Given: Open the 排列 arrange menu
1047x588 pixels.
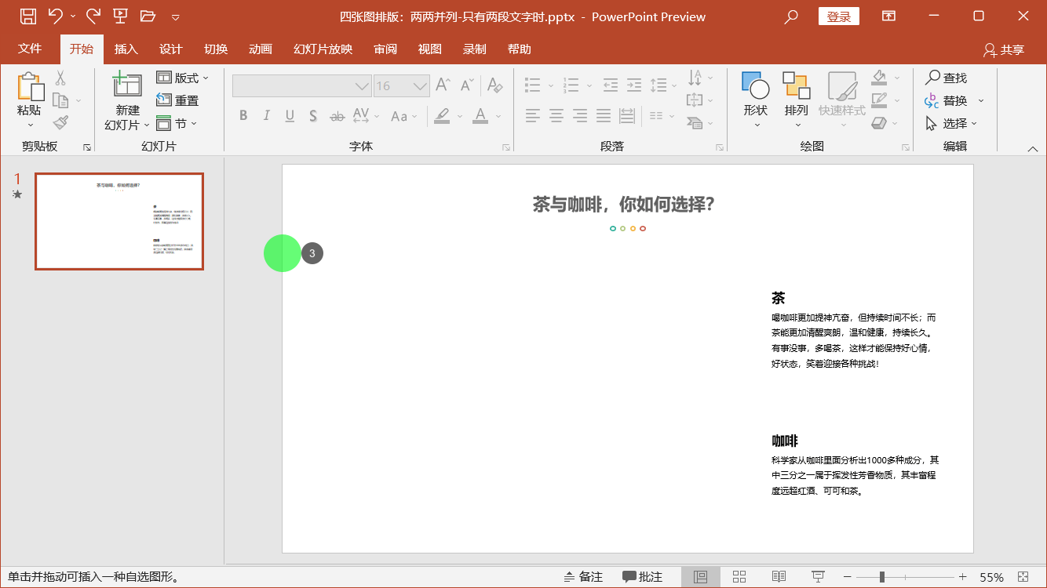Looking at the screenshot, I should tap(797, 100).
